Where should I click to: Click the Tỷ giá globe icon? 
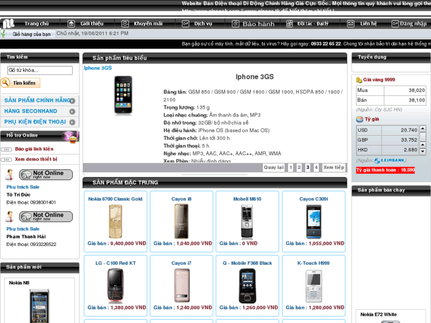359,119
